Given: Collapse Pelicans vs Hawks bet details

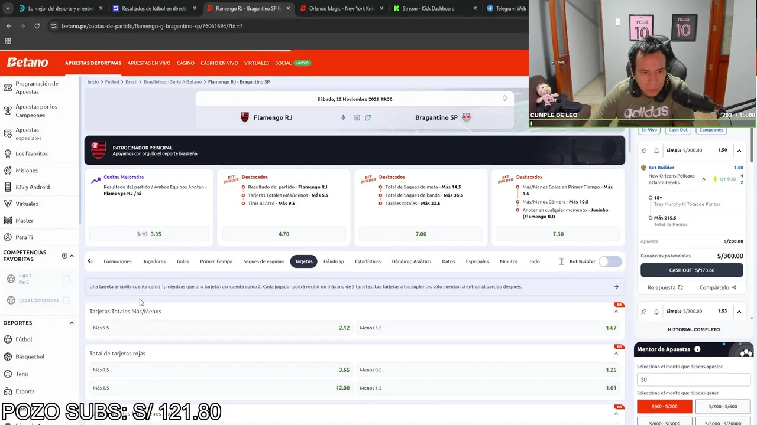Looking at the screenshot, I should (703, 179).
